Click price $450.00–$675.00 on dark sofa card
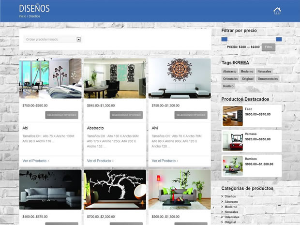This screenshot has height=225, width=300. point(35,217)
